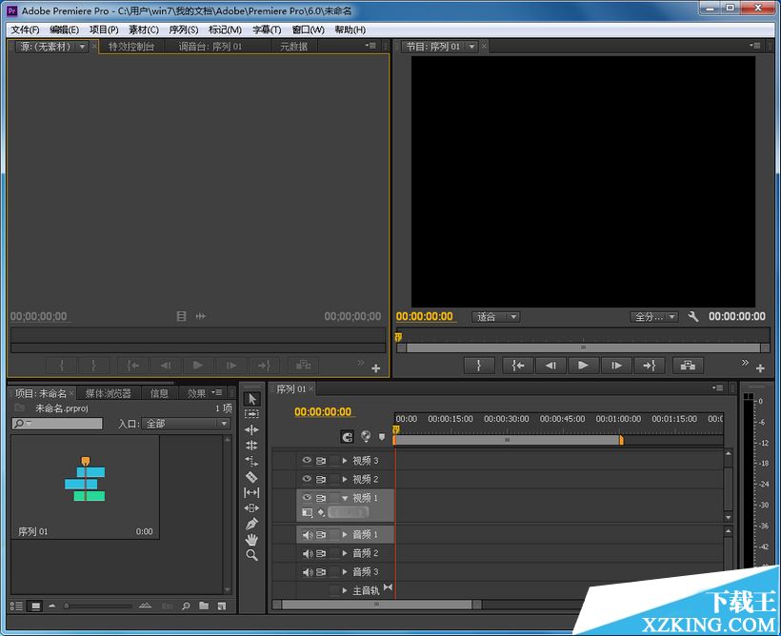Image resolution: width=781 pixels, height=636 pixels.
Task: Click Program monitor Mark In button
Action: [x=479, y=366]
